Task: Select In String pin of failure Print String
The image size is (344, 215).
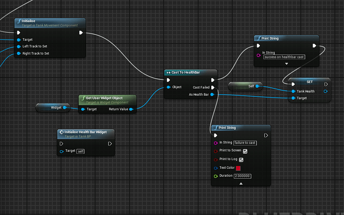Action: 216,143
